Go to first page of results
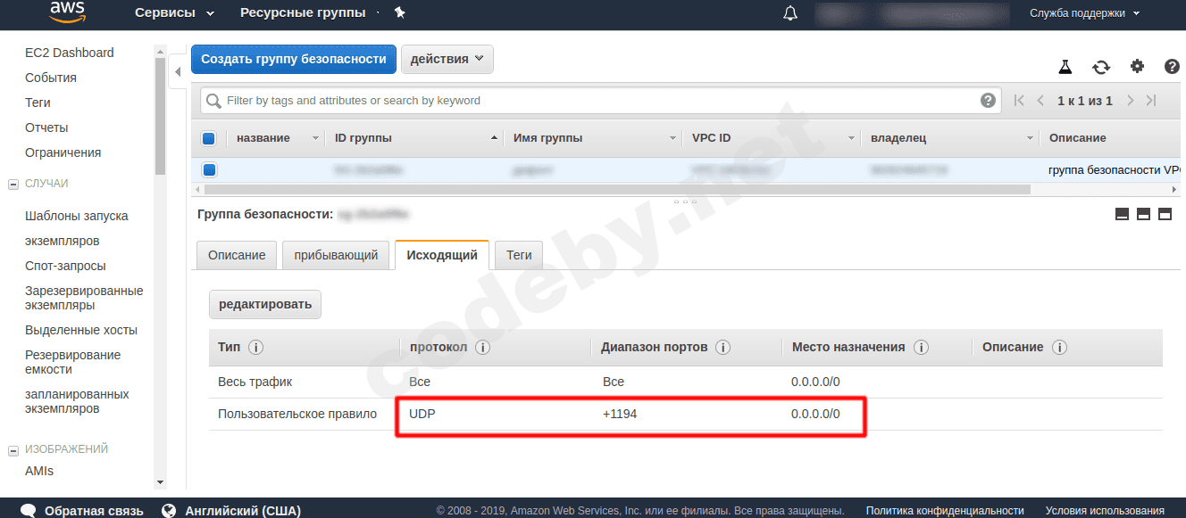The height and width of the screenshot is (518, 1186). coord(1019,101)
